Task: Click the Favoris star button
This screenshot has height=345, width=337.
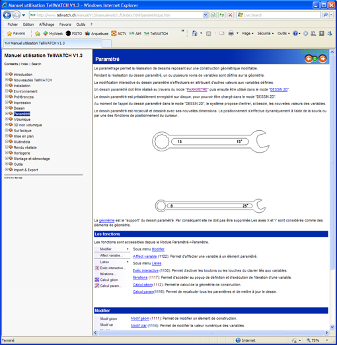Action: 16,34
